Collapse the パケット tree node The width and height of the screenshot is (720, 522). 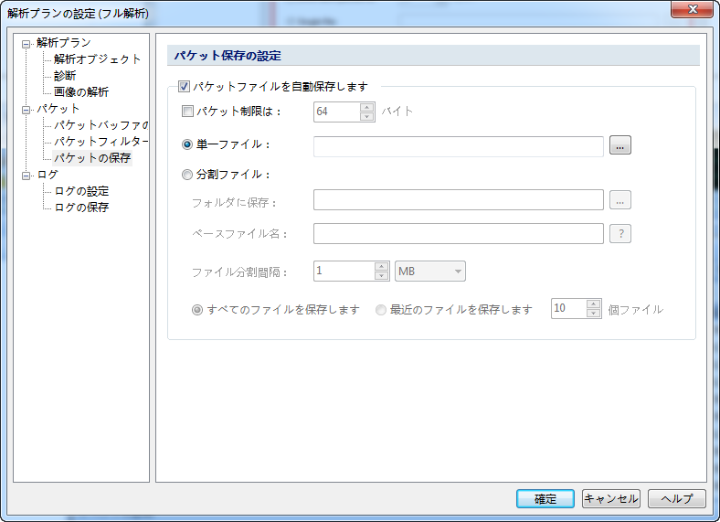point(26,109)
